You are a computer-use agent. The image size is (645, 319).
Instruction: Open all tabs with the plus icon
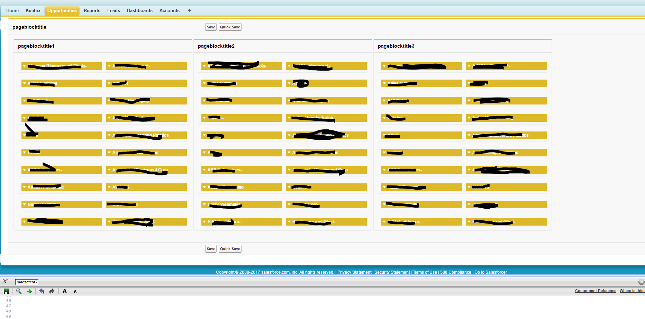pyautogui.click(x=190, y=11)
